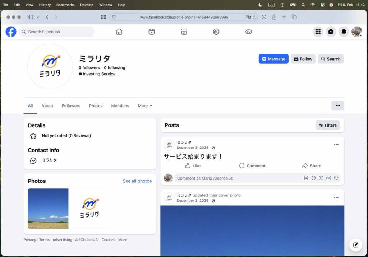Open macOS Spotlight search icon

coord(303,5)
